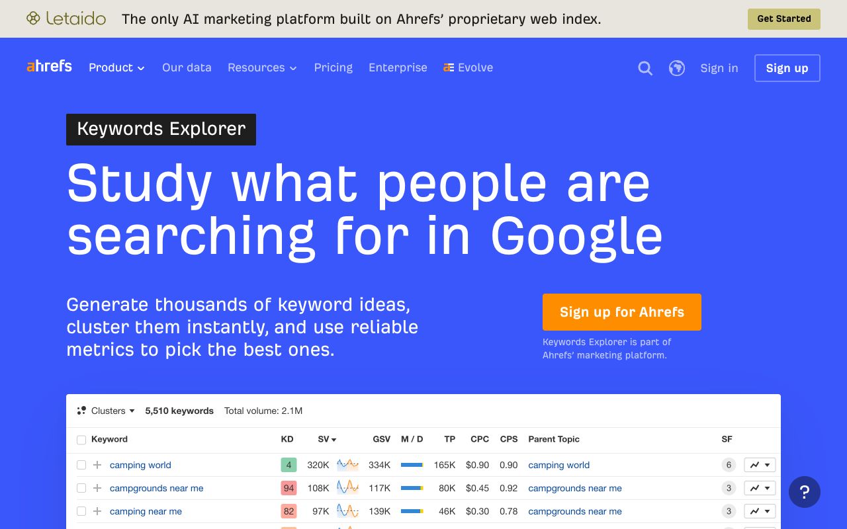Viewport: 847px width, 529px height.
Task: Click the Evolve logo icon
Action: [449, 67]
